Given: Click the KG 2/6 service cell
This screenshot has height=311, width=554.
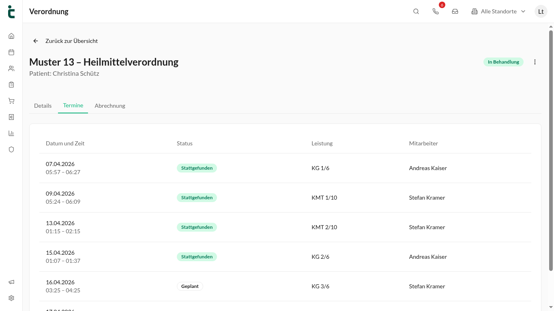Looking at the screenshot, I should click(x=320, y=257).
